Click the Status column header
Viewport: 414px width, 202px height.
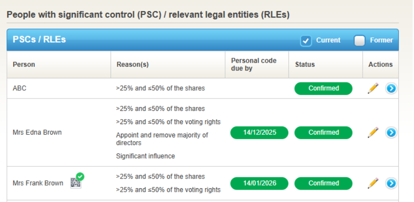pos(305,65)
